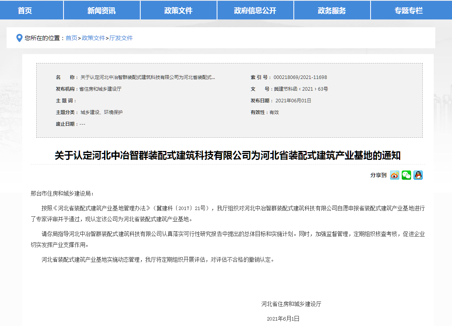Click the document number 冀建节科函〔2021〕63号
452x326 pixels.
click(301, 89)
